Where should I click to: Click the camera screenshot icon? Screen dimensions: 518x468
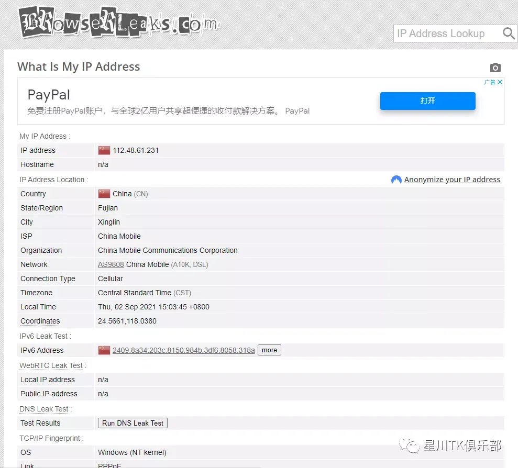click(495, 68)
